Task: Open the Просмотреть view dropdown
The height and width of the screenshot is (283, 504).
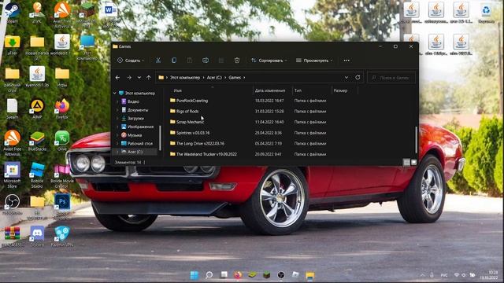Action: [314, 61]
